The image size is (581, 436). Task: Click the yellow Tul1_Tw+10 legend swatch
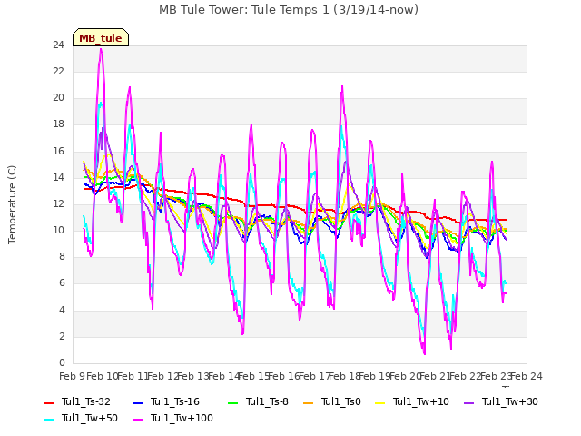379,402
